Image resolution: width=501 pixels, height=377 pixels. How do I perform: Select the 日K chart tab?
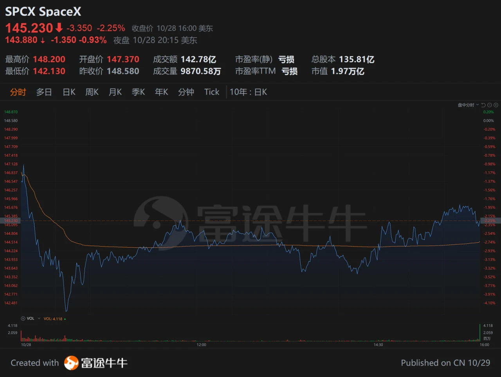[x=69, y=92]
